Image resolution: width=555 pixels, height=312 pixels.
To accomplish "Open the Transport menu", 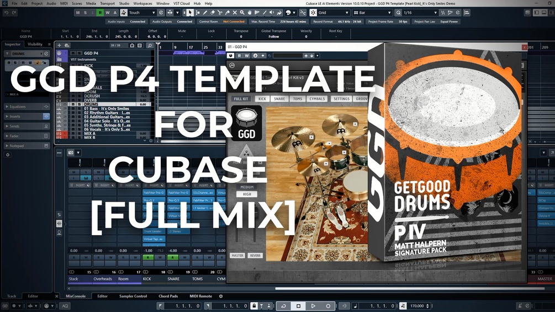I will pos(107,3).
